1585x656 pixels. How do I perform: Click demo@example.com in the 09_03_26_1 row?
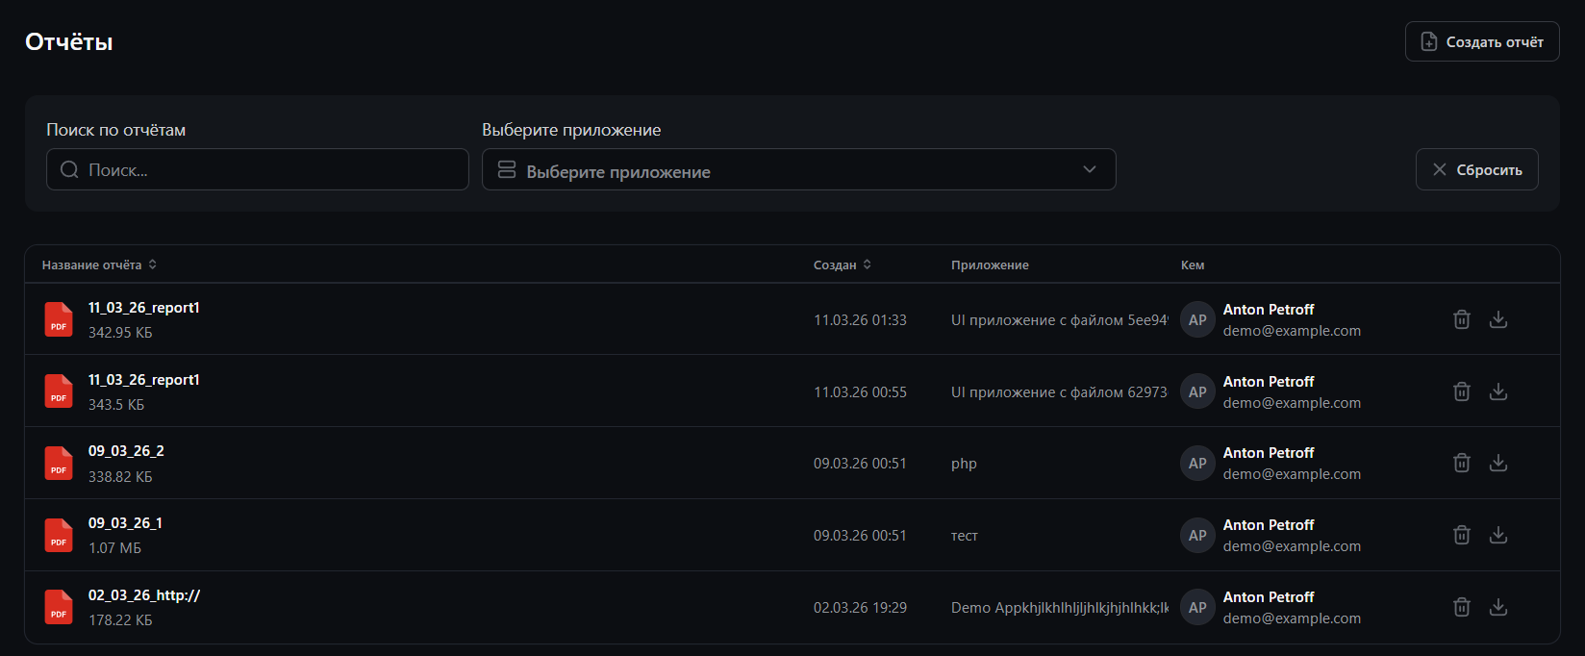[x=1292, y=546]
